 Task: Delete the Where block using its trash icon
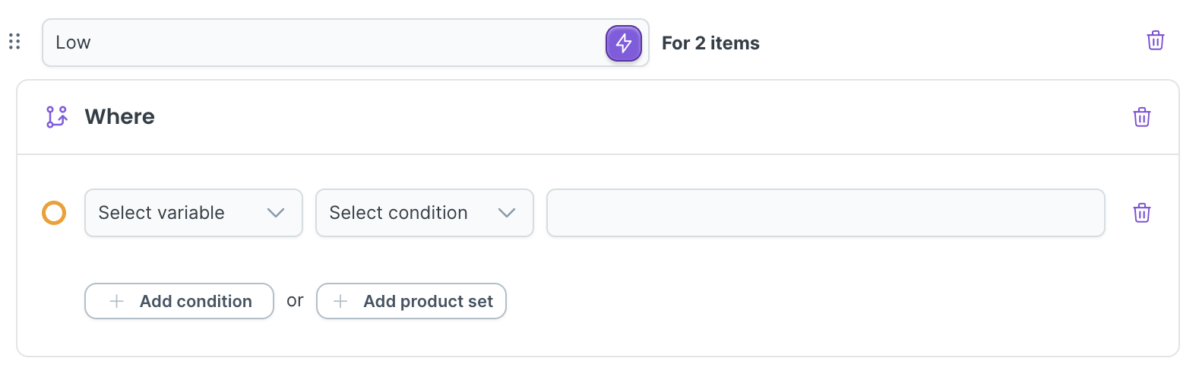1141,117
